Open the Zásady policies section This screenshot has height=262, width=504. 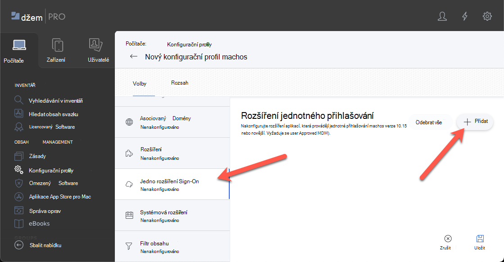coord(41,155)
